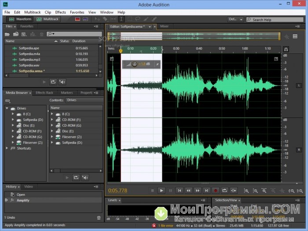Switch to the Mixer tab
This screenshot has height=231, width=308.
pyautogui.click(x=164, y=26)
